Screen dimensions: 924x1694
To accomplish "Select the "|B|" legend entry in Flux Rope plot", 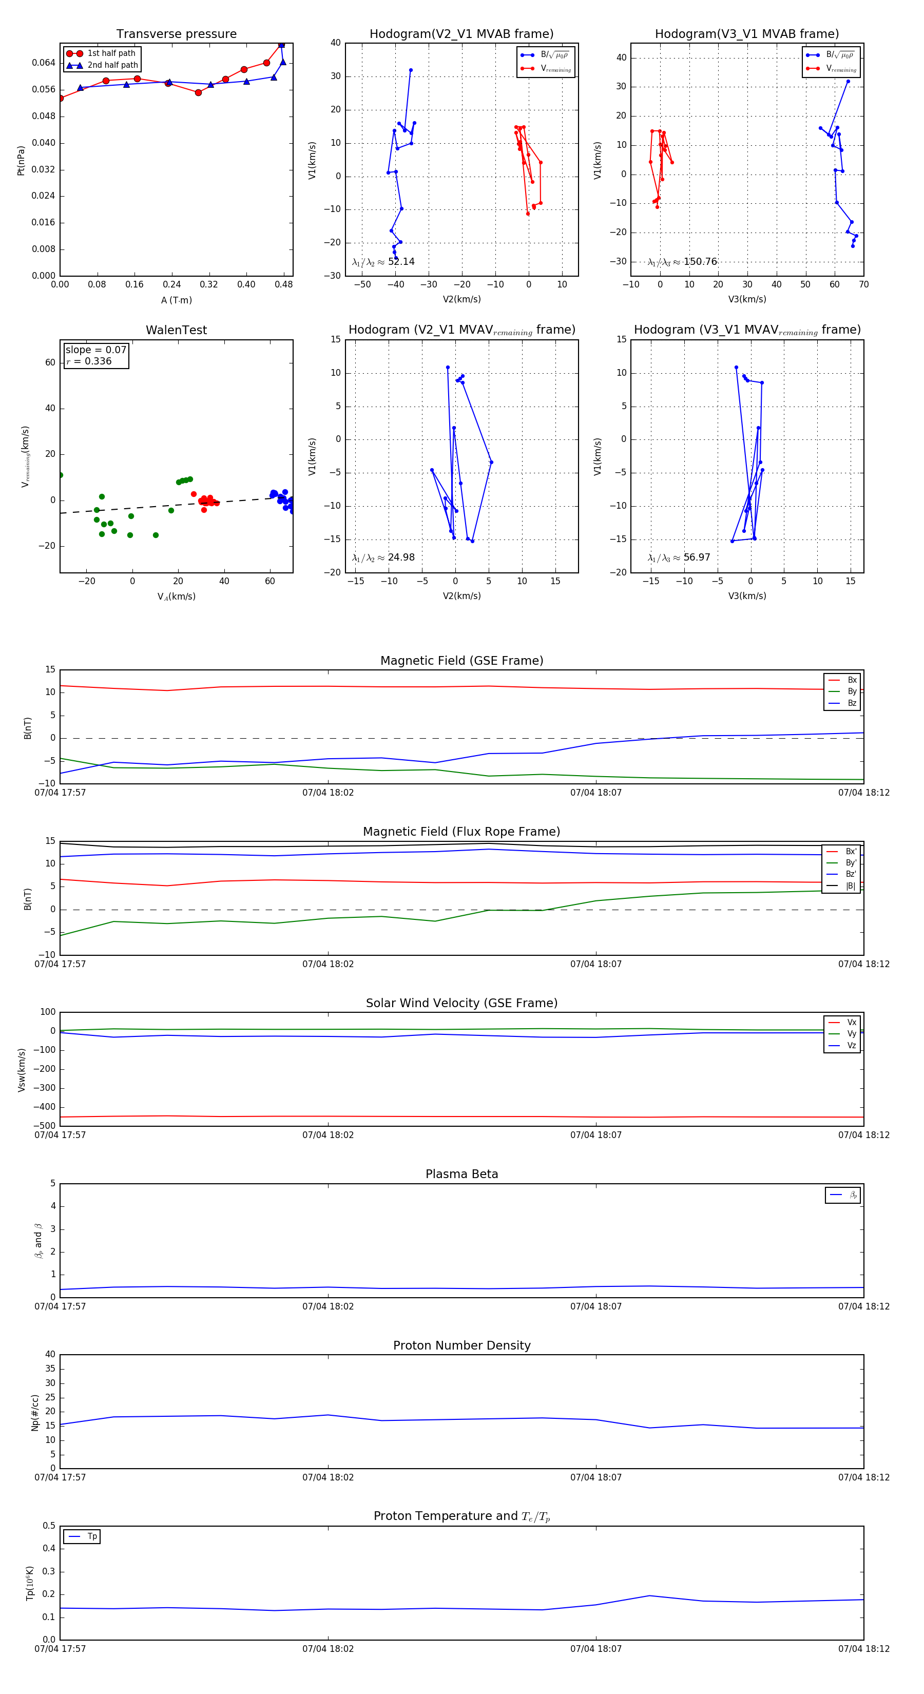I will click(x=841, y=886).
